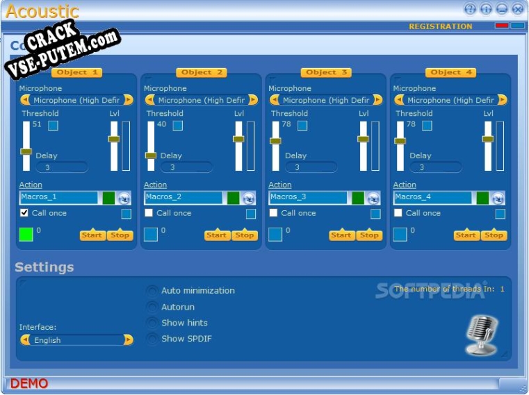Screen dimensions: 529x395
Task: Open the help question mark icon
Action: 470,9
